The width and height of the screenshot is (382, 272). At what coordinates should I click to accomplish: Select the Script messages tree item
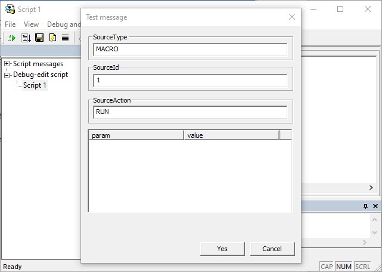[x=38, y=64]
